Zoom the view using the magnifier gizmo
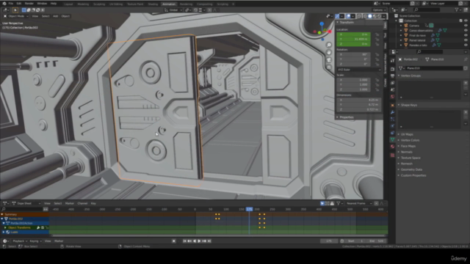Viewport: 470px width, 264px height. tap(329, 45)
